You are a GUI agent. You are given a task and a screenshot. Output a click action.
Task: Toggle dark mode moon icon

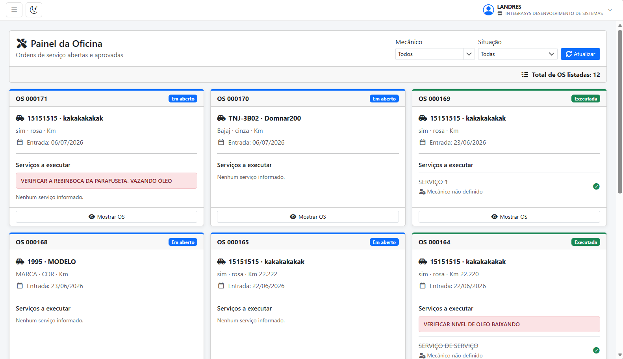34,10
